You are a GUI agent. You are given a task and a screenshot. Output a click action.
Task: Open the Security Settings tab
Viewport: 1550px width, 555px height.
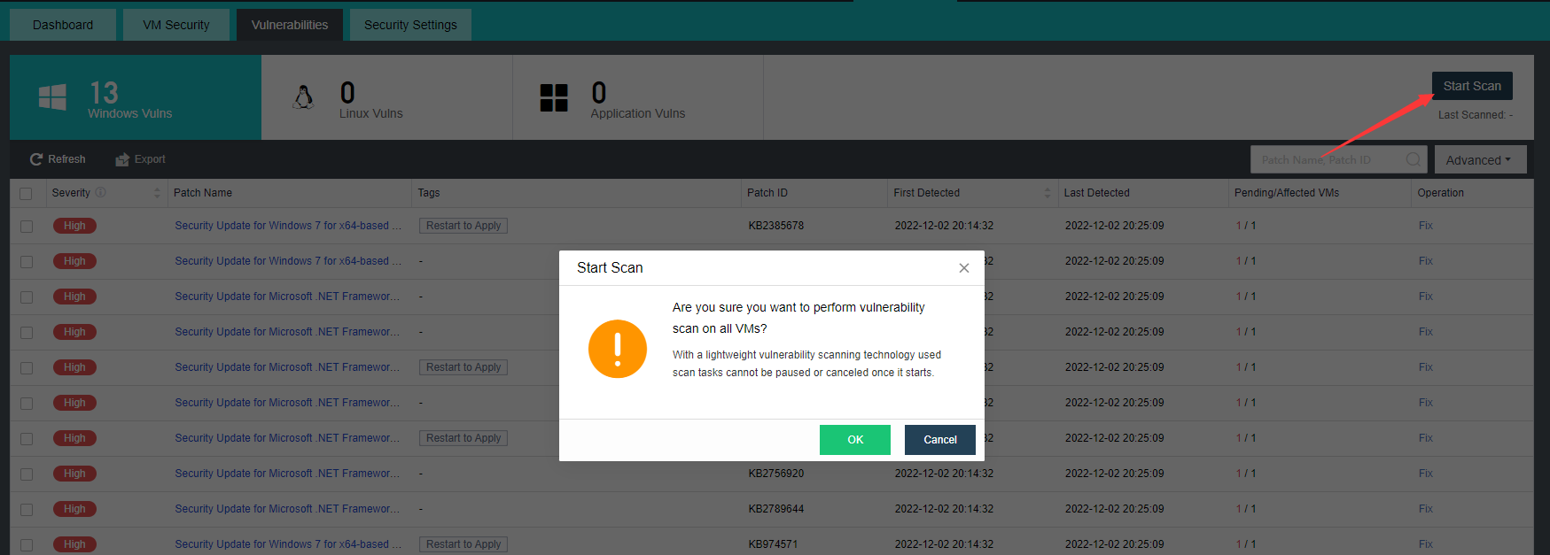pyautogui.click(x=410, y=25)
